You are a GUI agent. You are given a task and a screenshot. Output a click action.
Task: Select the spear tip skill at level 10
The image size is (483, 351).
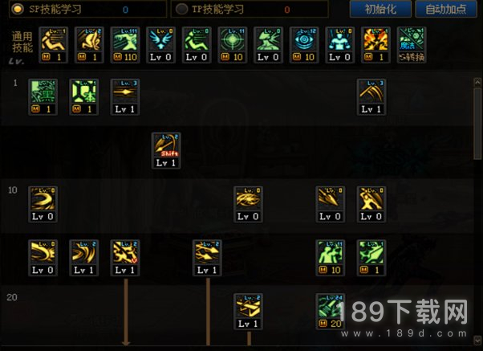pos(331,204)
